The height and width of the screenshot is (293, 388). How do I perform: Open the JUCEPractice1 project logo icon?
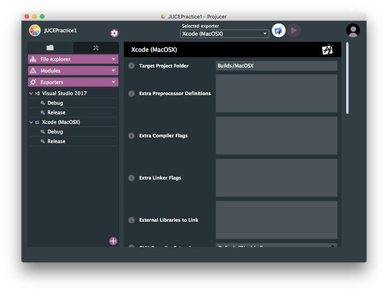pyautogui.click(x=34, y=30)
